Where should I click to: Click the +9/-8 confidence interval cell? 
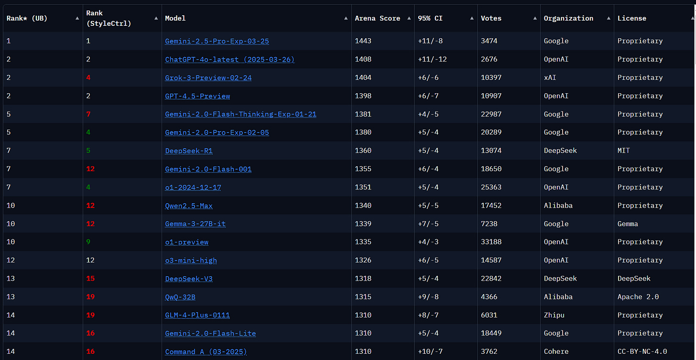[x=428, y=297]
